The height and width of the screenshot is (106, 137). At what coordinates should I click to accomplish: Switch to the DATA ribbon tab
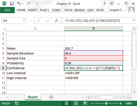click(x=68, y=10)
